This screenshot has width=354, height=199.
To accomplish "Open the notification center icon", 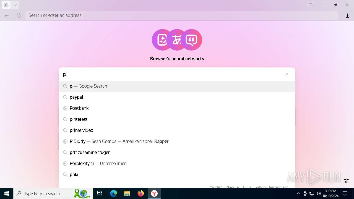I will 345,193.
